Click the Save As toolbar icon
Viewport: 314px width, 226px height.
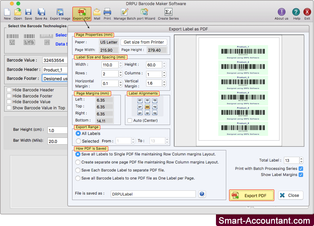pos(41,12)
